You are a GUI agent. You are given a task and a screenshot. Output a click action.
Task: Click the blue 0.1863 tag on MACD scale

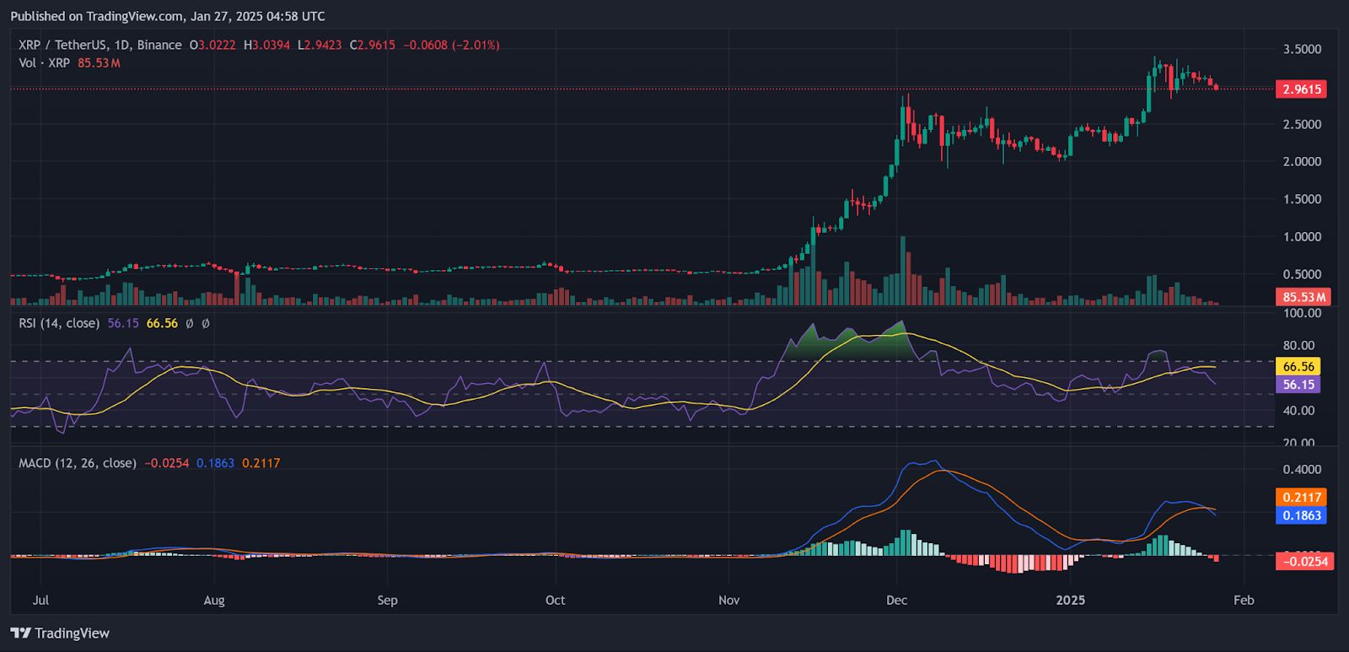click(x=1301, y=515)
